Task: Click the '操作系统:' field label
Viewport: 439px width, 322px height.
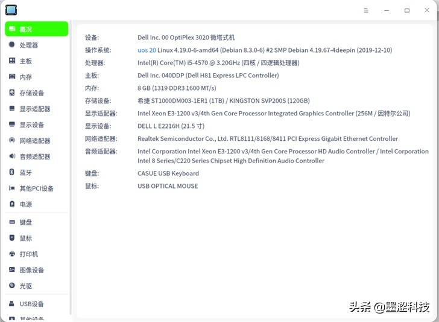Action: (x=98, y=50)
